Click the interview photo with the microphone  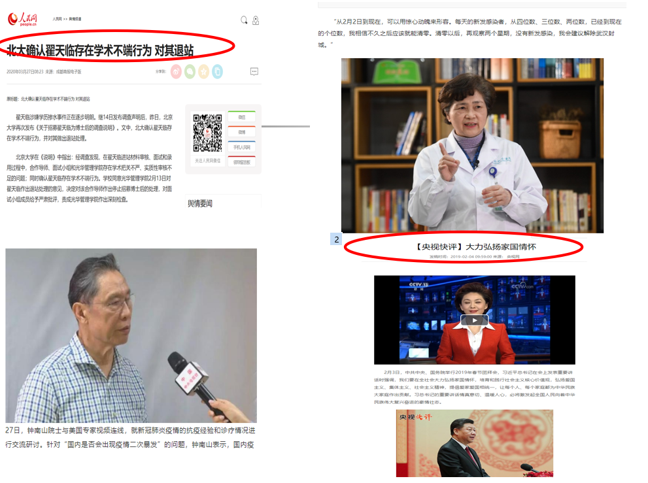131,335
